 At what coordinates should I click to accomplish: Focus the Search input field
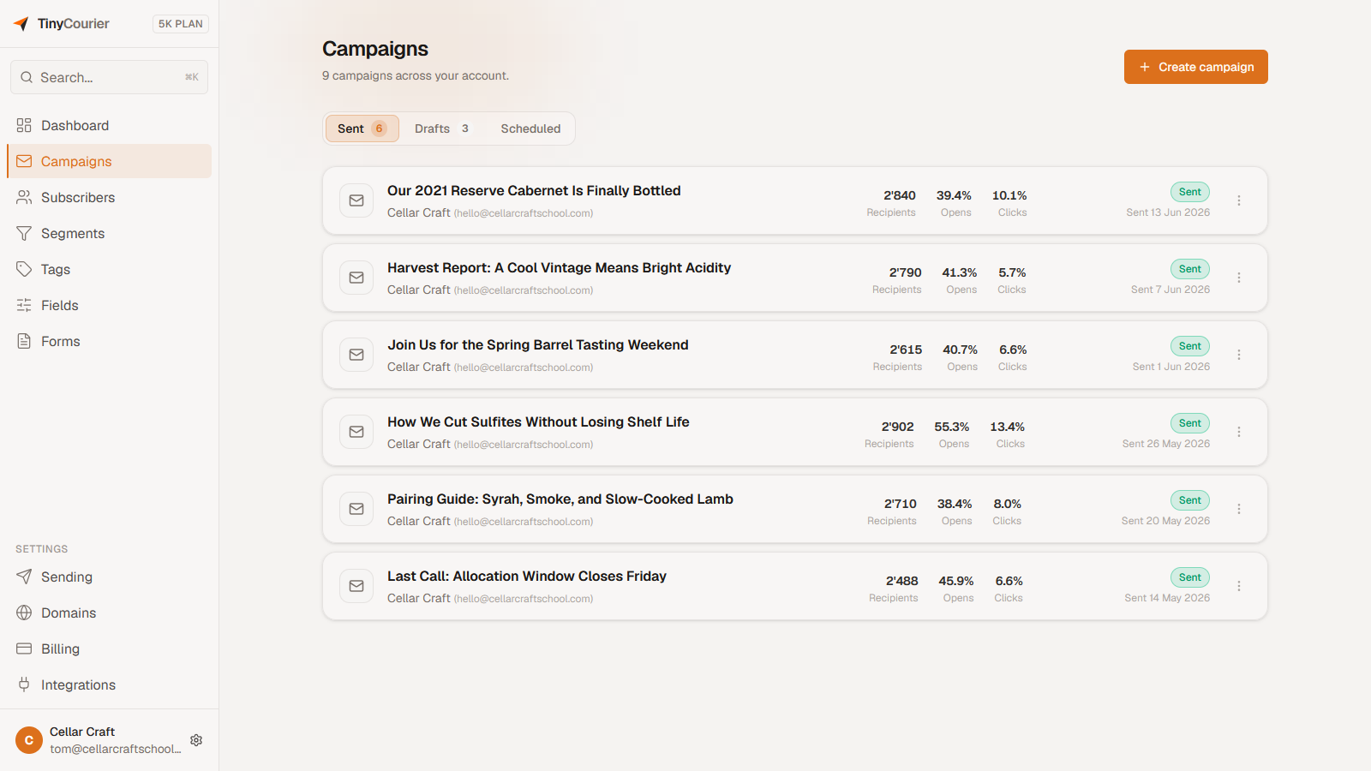point(109,77)
